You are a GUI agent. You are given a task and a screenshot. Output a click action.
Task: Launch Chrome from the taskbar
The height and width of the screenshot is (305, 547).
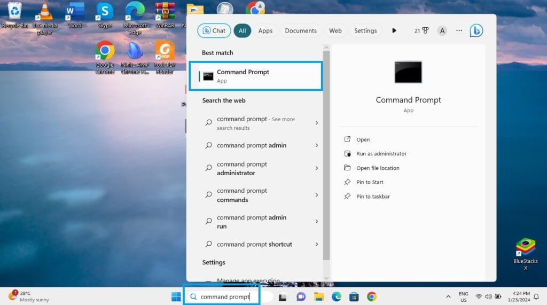pos(372,297)
